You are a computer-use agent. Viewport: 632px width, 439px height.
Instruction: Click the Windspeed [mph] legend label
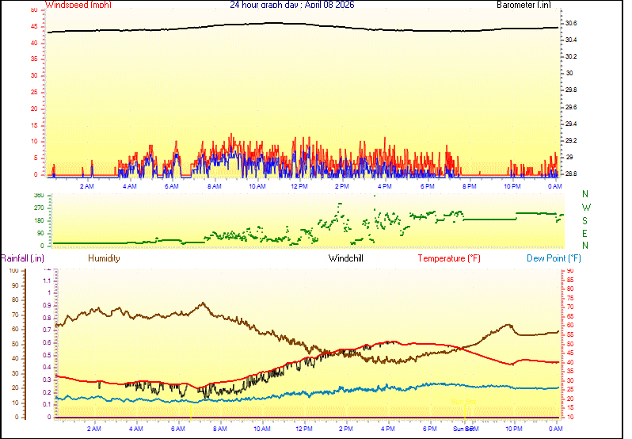coord(78,5)
